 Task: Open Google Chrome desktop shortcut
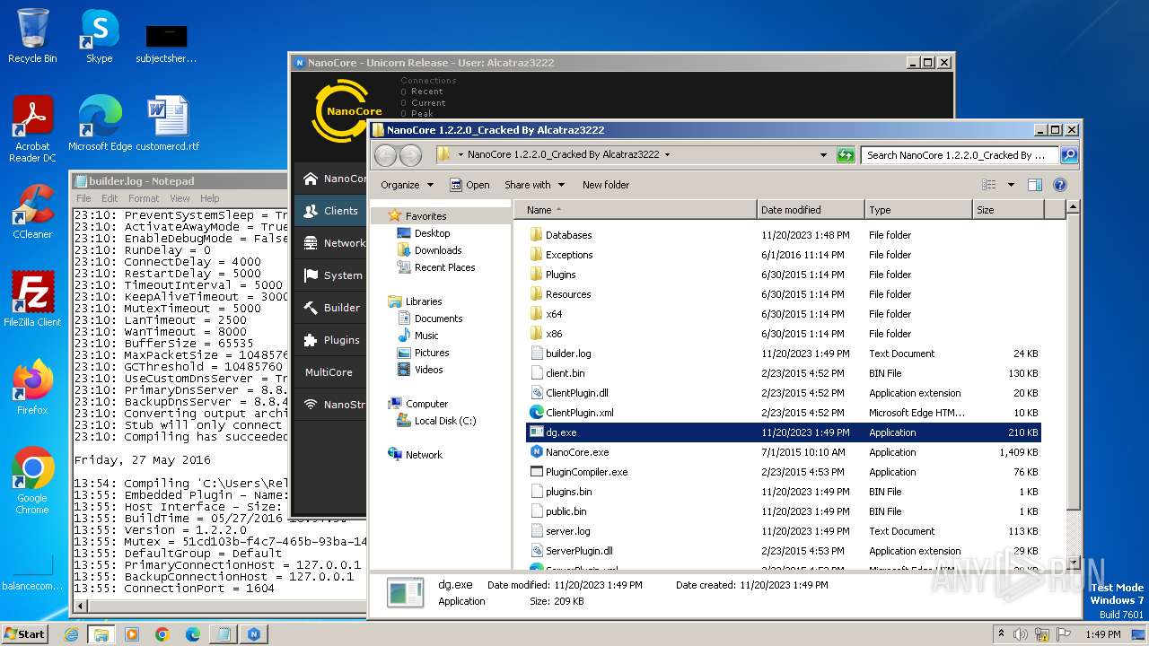(32, 480)
